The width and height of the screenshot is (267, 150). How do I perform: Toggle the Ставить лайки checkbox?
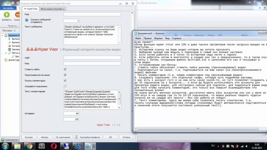pos(65,69)
